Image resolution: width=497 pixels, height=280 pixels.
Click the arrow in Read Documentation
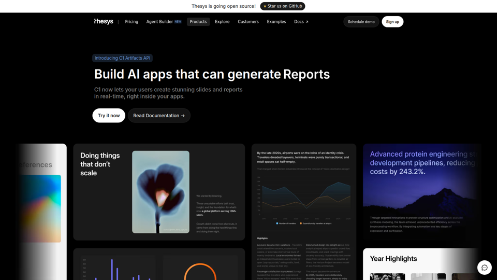(183, 116)
